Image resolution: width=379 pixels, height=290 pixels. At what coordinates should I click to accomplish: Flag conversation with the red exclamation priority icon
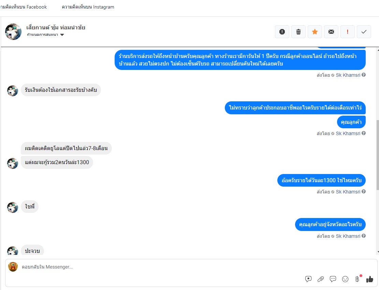pos(348,32)
